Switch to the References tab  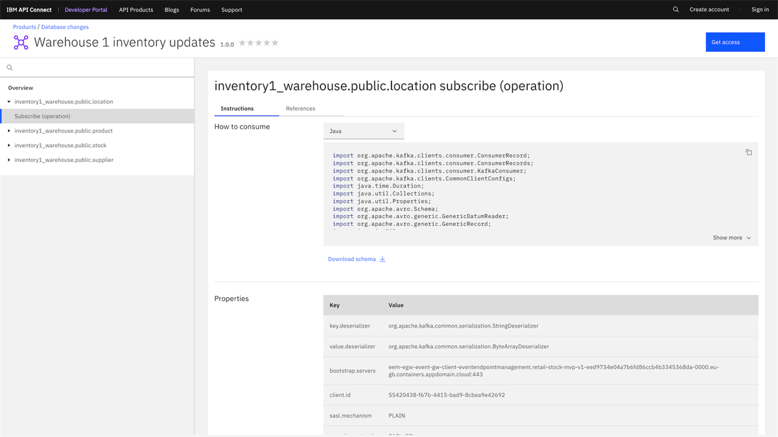(300, 108)
